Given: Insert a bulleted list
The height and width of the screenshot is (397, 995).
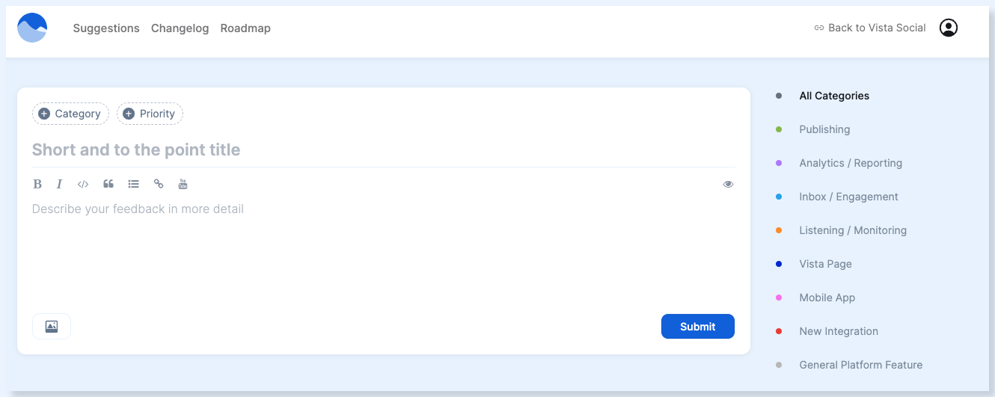Looking at the screenshot, I should click(133, 184).
